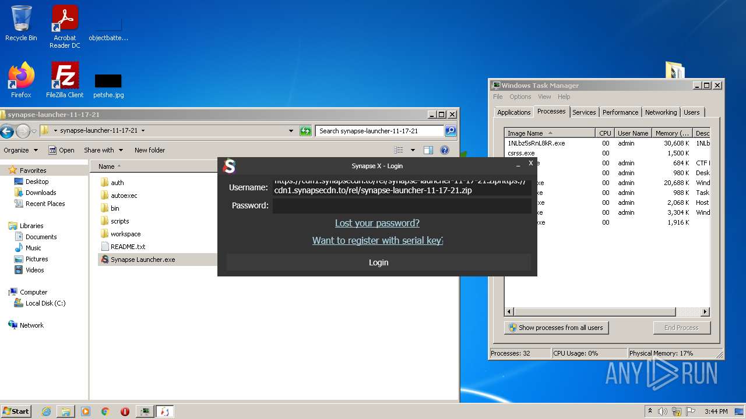Select csrss.exe process row
This screenshot has width=746, height=419.
click(607, 153)
